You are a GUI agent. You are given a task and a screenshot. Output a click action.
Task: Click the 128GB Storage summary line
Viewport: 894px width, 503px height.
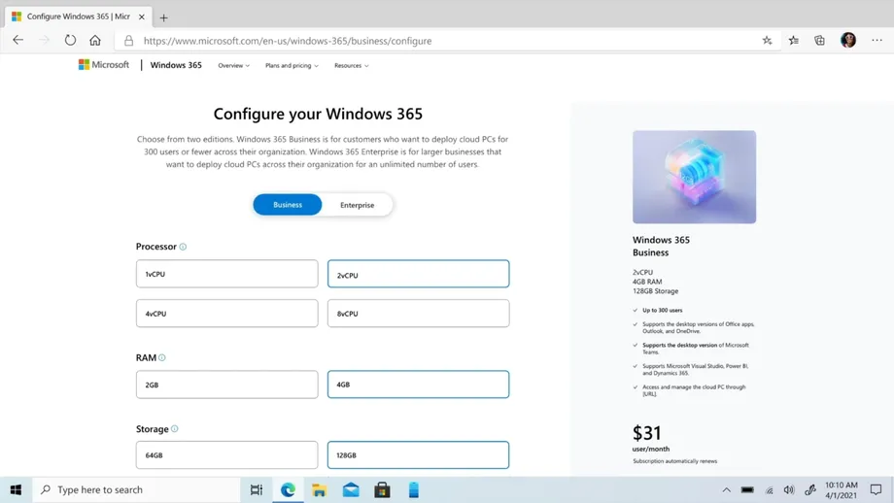pos(655,291)
